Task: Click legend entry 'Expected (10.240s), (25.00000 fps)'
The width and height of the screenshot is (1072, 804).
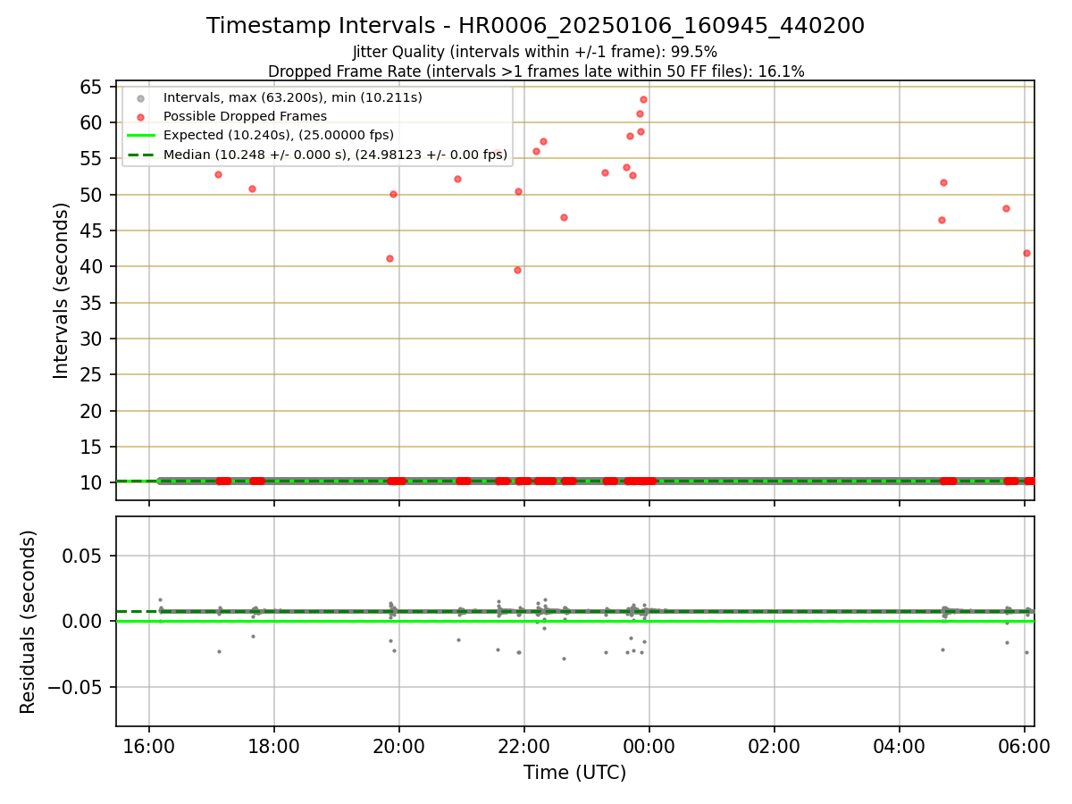Action: click(279, 135)
